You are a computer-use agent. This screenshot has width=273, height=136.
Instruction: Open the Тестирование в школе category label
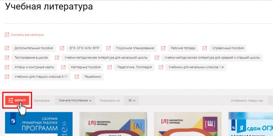31,58
